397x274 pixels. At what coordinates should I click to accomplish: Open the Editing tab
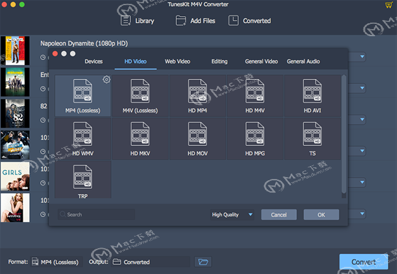point(219,61)
